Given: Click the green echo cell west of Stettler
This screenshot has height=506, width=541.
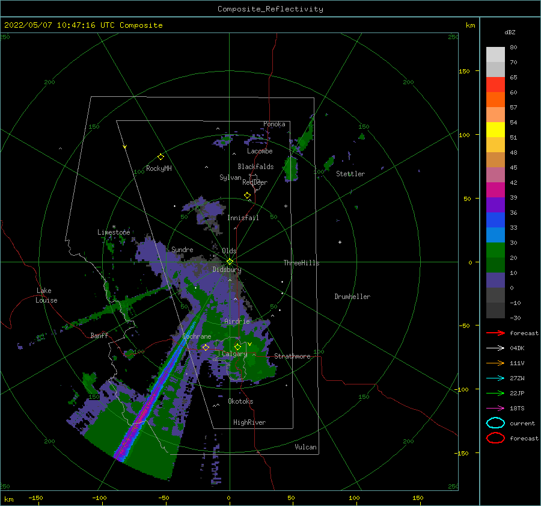Looking at the screenshot, I should click(x=330, y=162).
